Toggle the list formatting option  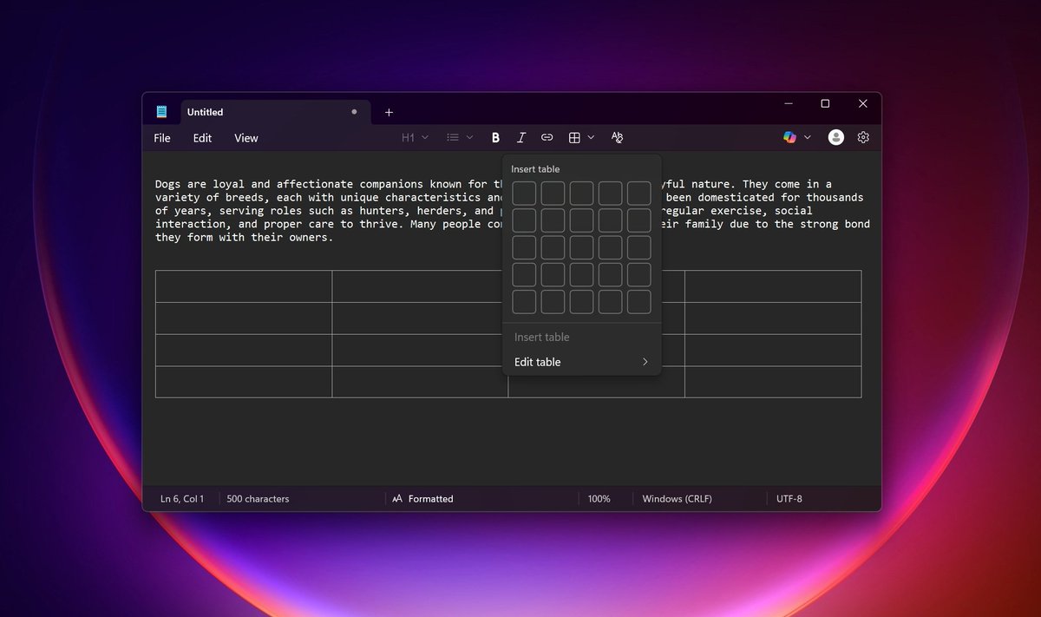point(453,137)
